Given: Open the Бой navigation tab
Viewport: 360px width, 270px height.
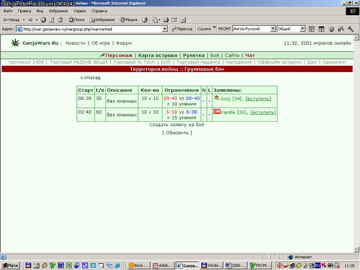Looking at the screenshot, I should [215, 55].
